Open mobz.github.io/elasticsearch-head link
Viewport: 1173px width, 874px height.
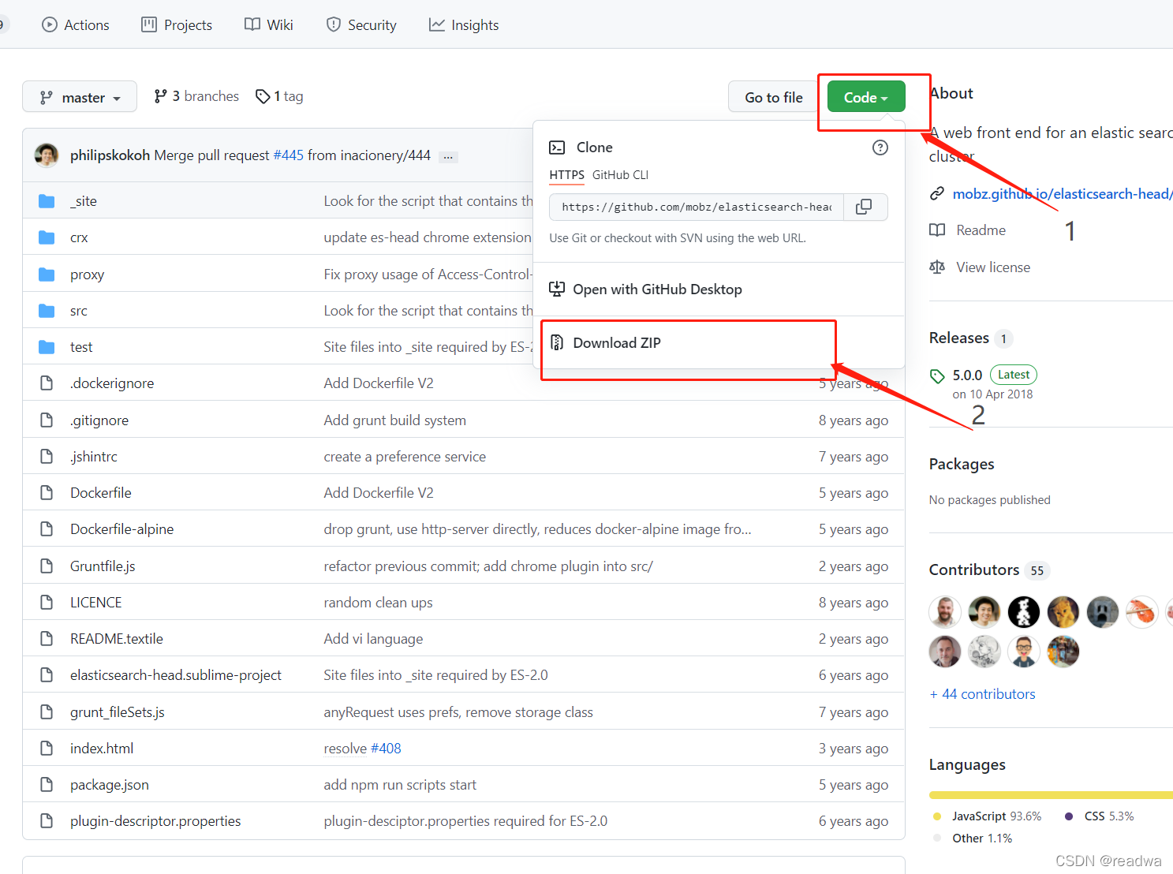pos(1063,194)
